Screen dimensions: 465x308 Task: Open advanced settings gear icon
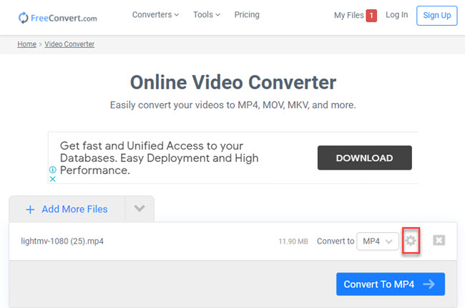pyautogui.click(x=411, y=241)
